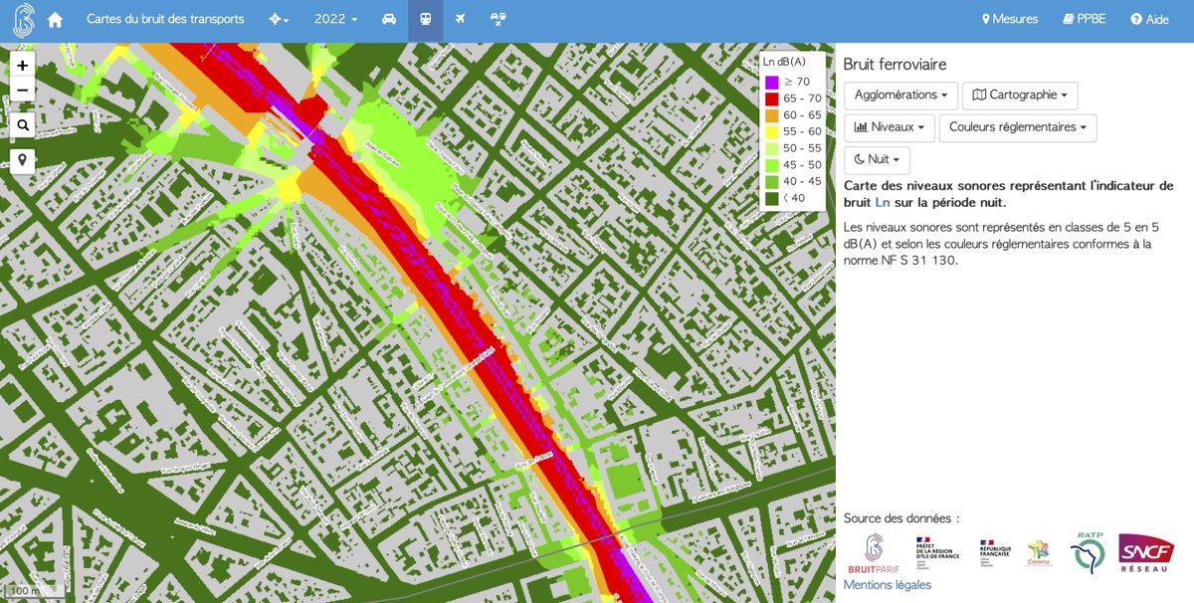Open the 2022 year dropdown
The width and height of the screenshot is (1194, 603).
click(x=333, y=18)
